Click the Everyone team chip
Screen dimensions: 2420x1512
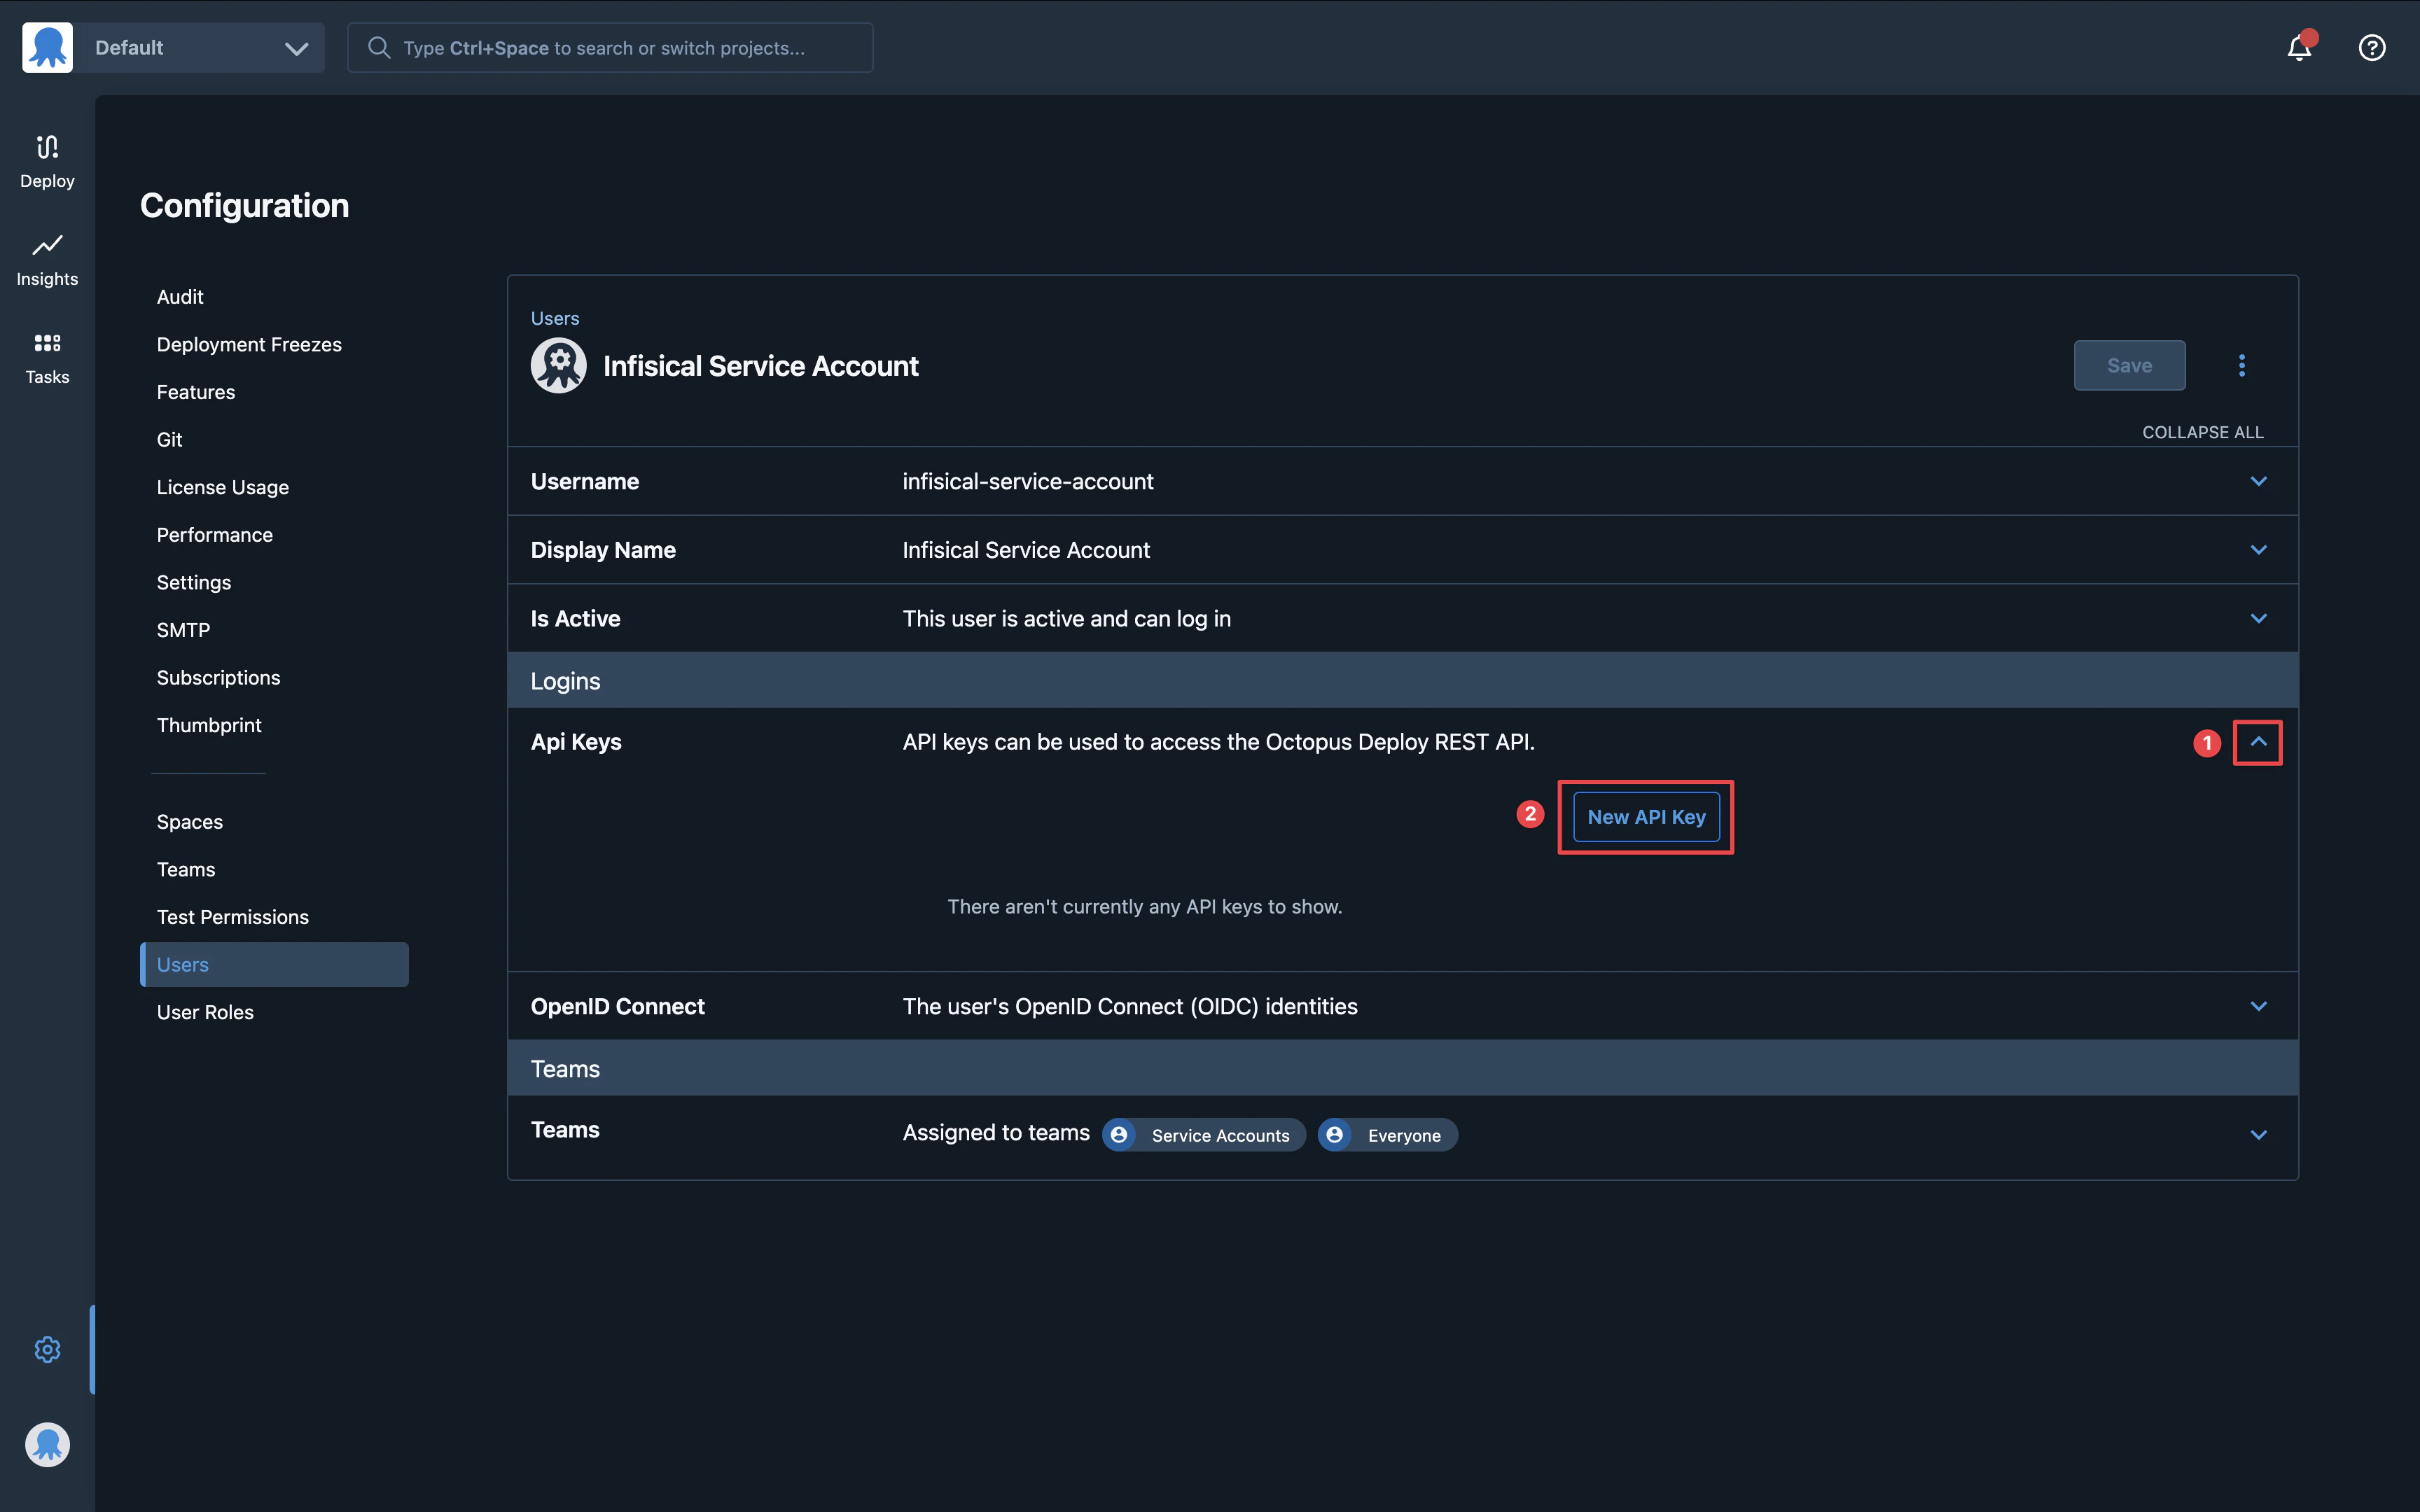[1387, 1135]
